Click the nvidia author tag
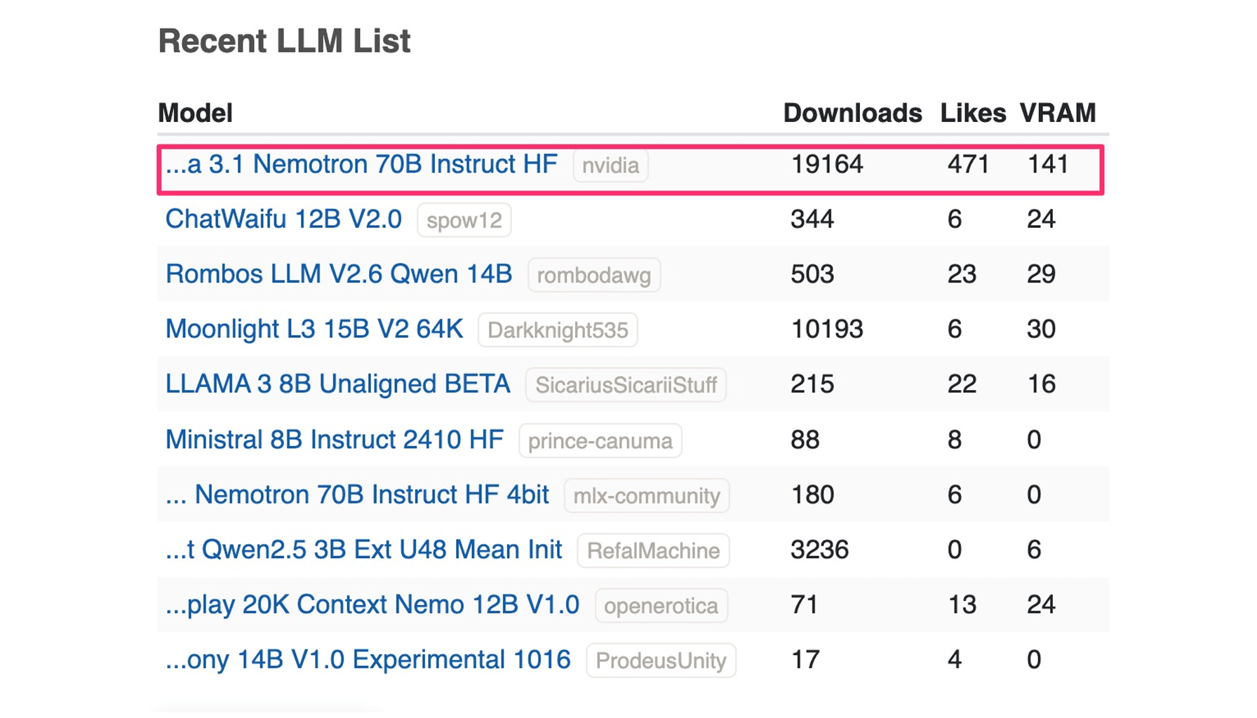The width and height of the screenshot is (1257, 718). (x=610, y=165)
